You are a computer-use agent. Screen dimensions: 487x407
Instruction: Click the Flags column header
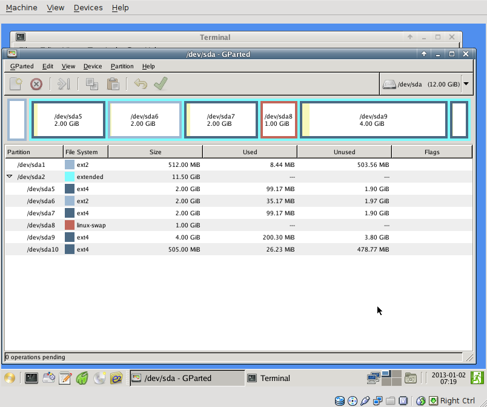click(x=432, y=152)
